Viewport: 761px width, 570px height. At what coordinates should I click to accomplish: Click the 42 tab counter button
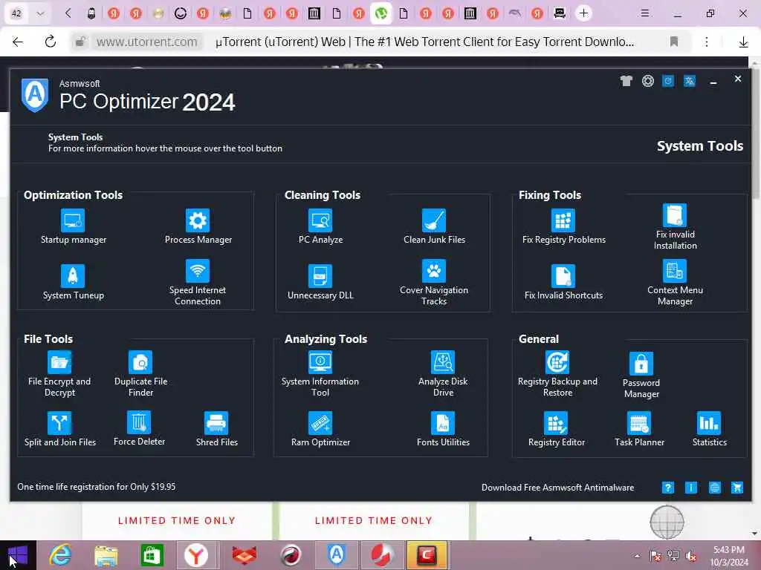[x=16, y=13]
